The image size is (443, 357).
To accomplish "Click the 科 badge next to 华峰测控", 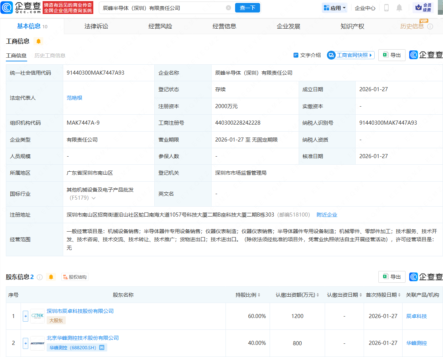I will [x=102, y=347].
